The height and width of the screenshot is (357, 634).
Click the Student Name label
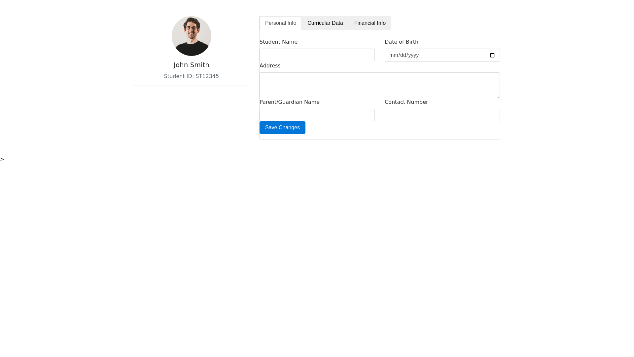coord(278,42)
